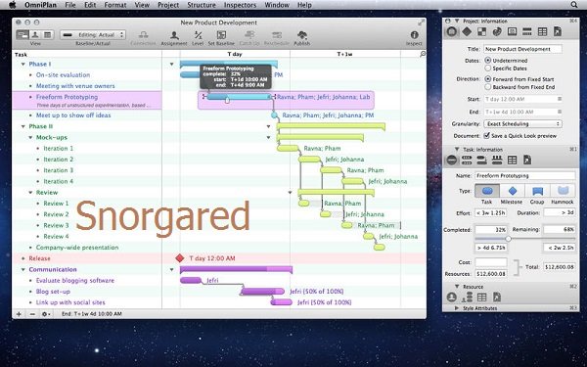Screen dimensions: 587x367
Task: Add a task with the plus button
Action: click(19, 314)
